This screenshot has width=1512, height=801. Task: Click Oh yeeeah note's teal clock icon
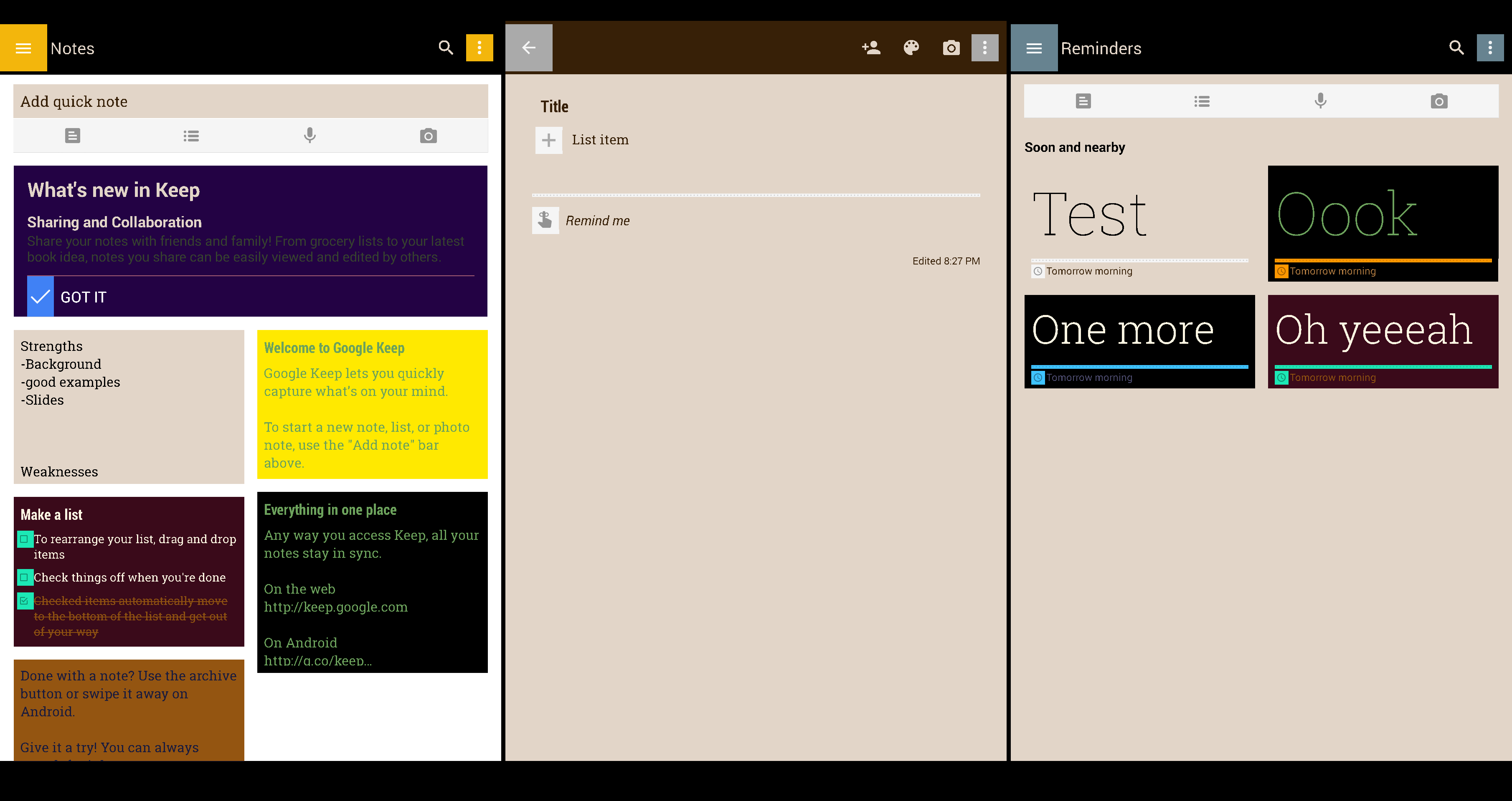click(1281, 378)
